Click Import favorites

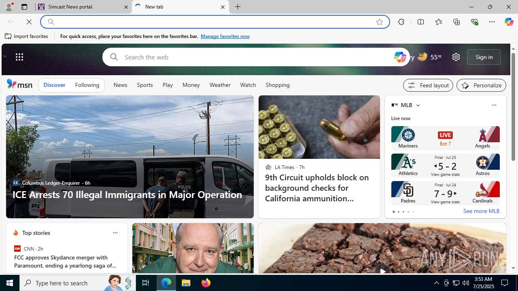click(x=27, y=36)
